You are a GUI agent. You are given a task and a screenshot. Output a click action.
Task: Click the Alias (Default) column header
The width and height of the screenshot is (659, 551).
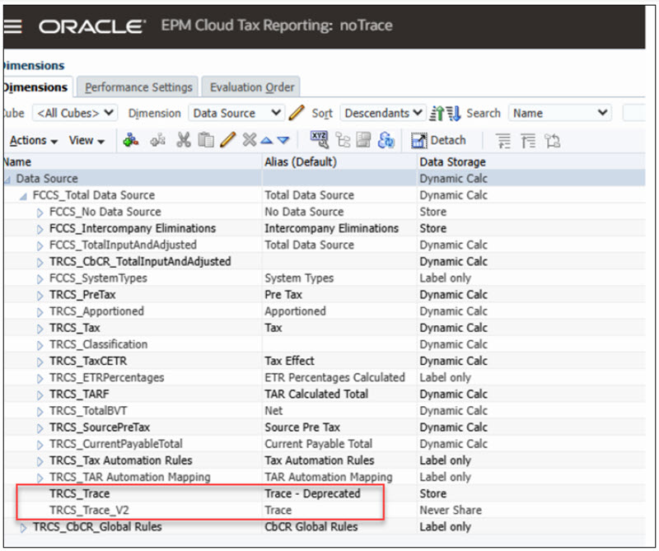tap(339, 161)
